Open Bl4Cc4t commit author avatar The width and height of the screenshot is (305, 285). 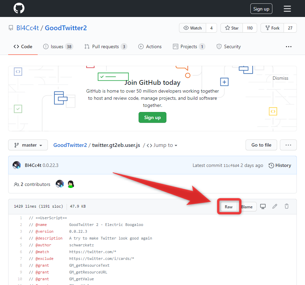pos(17,165)
